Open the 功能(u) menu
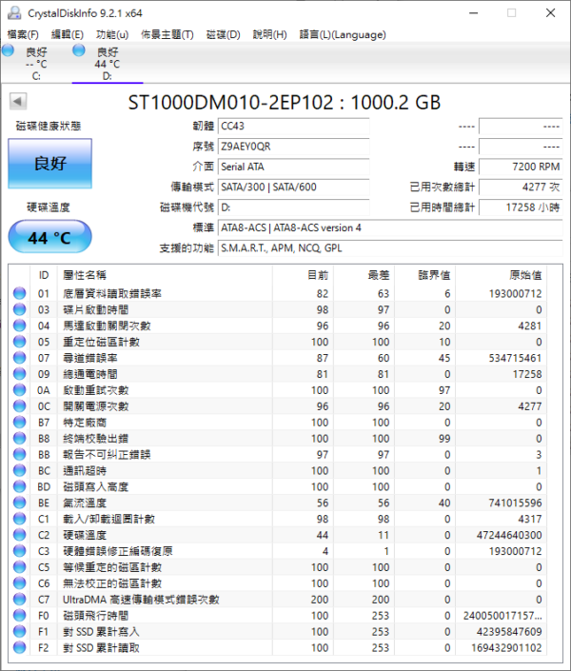This screenshot has width=571, height=671. click(x=112, y=34)
